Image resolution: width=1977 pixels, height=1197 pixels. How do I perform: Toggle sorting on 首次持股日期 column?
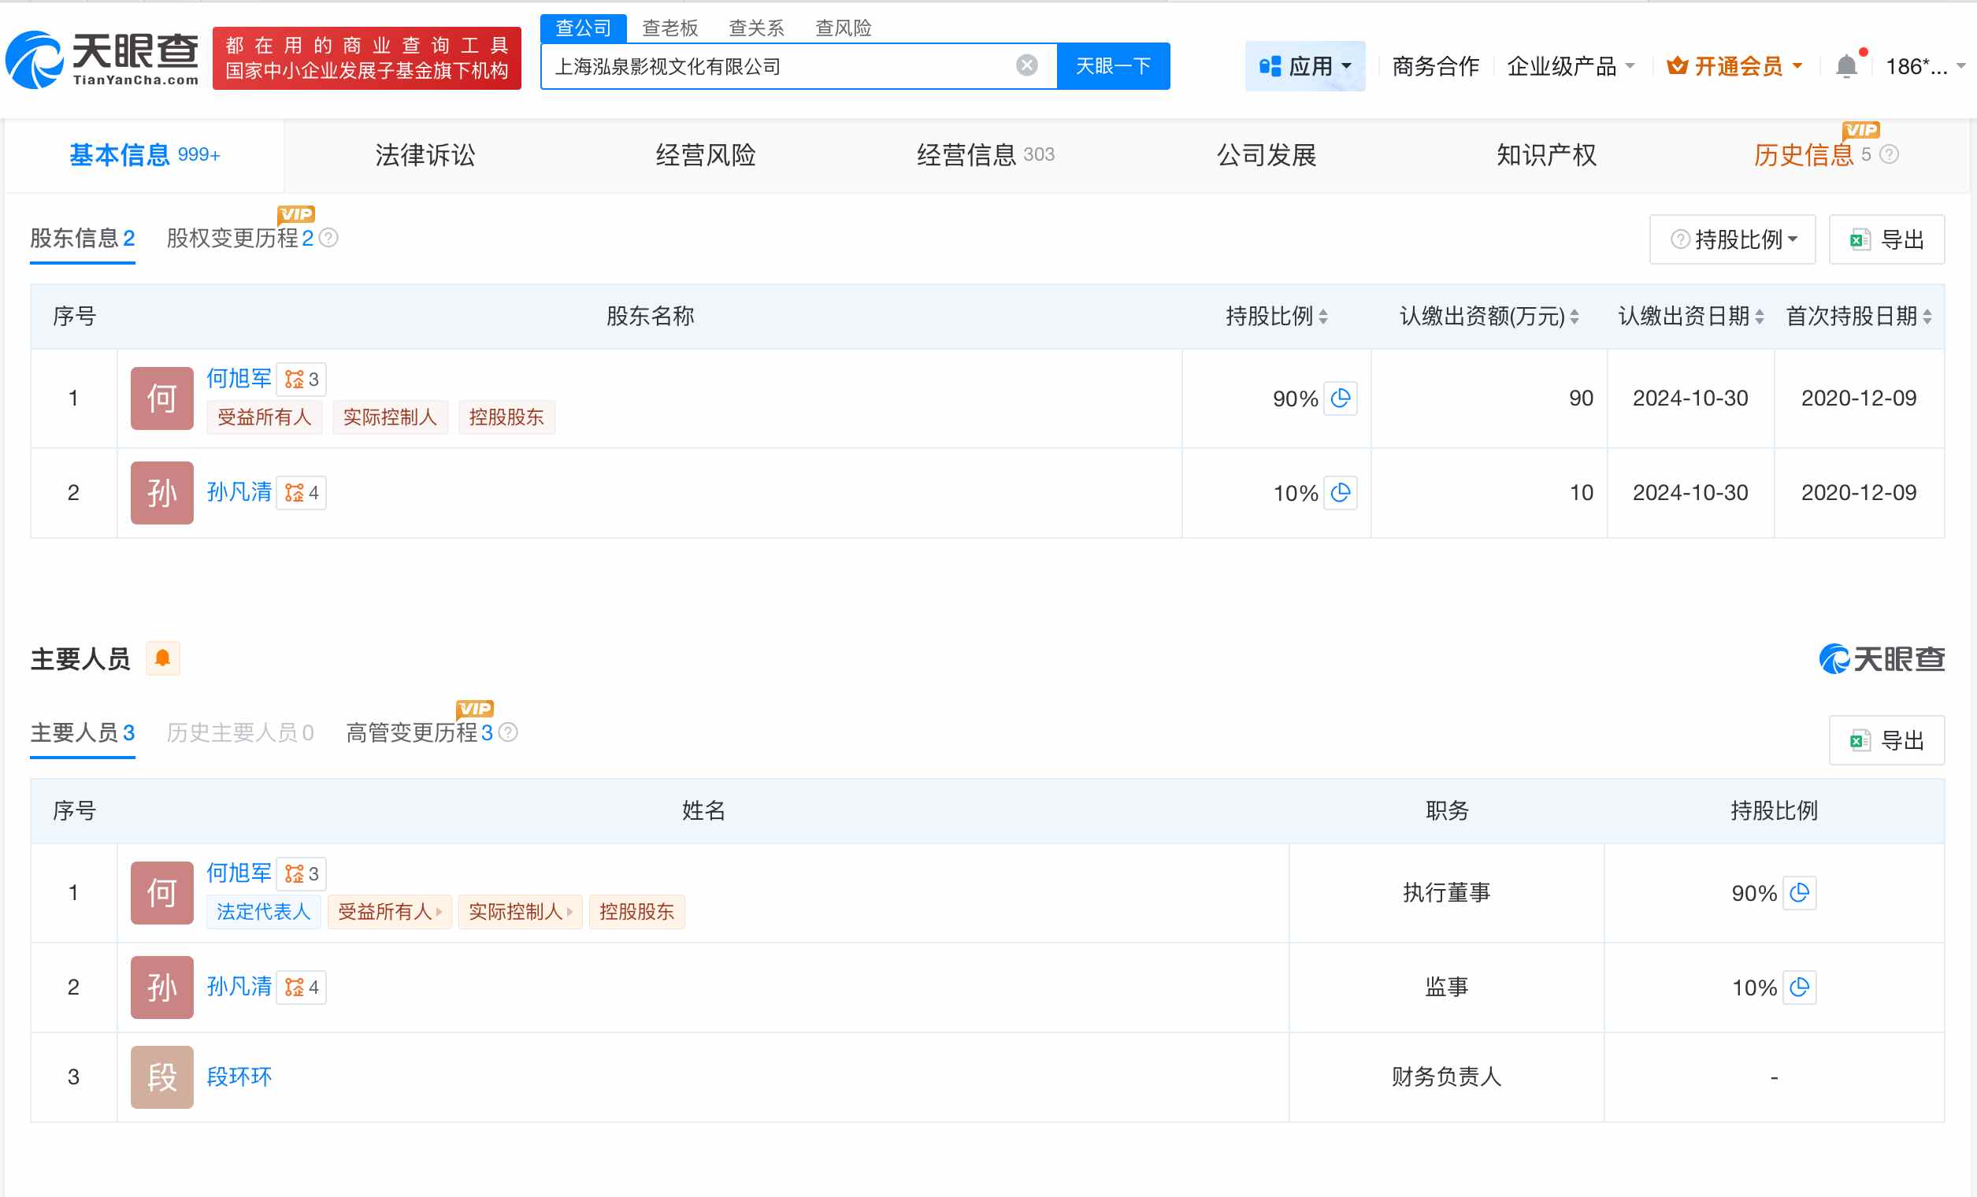click(x=1929, y=316)
